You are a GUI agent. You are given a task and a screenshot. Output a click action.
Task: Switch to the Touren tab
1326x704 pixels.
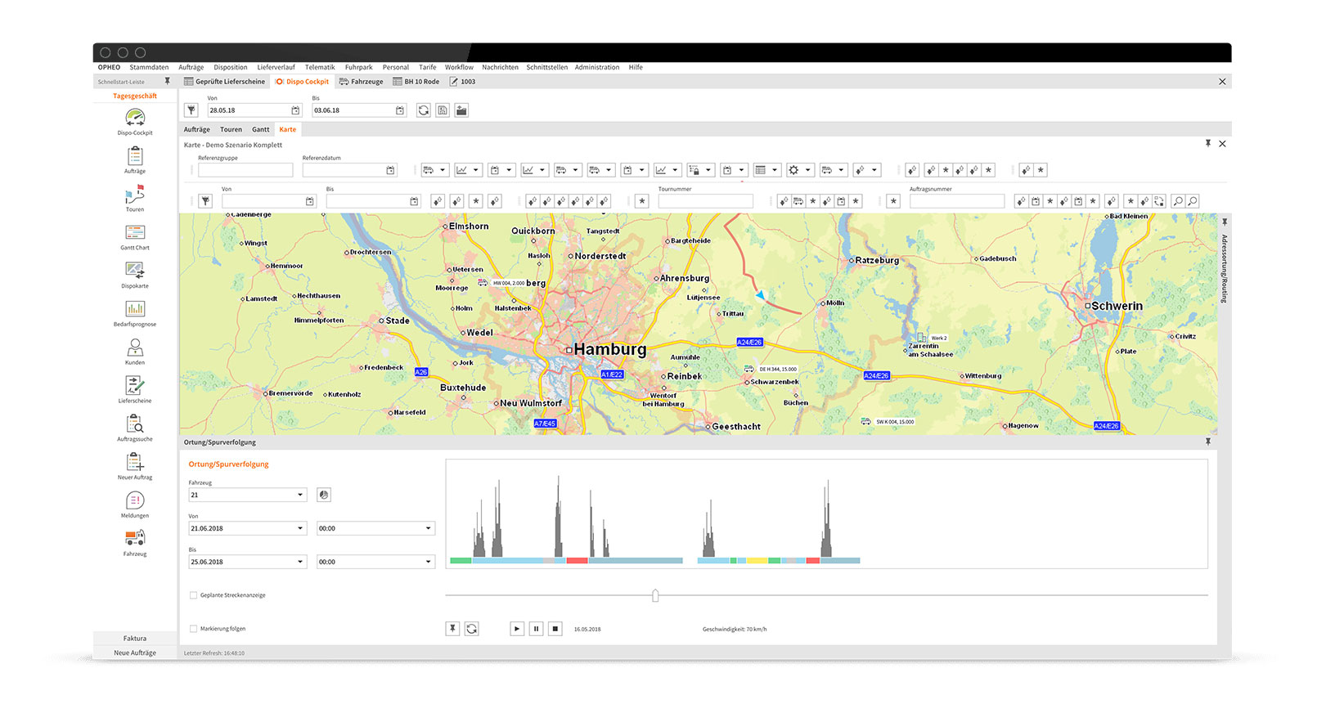click(231, 129)
